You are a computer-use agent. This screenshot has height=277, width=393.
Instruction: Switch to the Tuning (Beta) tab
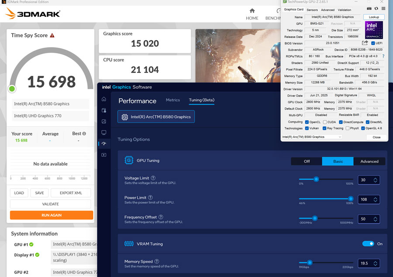[201, 100]
